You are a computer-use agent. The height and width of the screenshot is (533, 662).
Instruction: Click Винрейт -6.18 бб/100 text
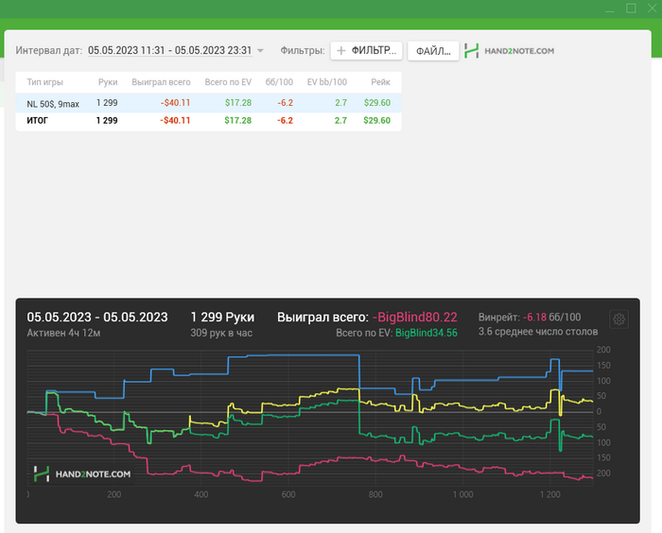[530, 317]
